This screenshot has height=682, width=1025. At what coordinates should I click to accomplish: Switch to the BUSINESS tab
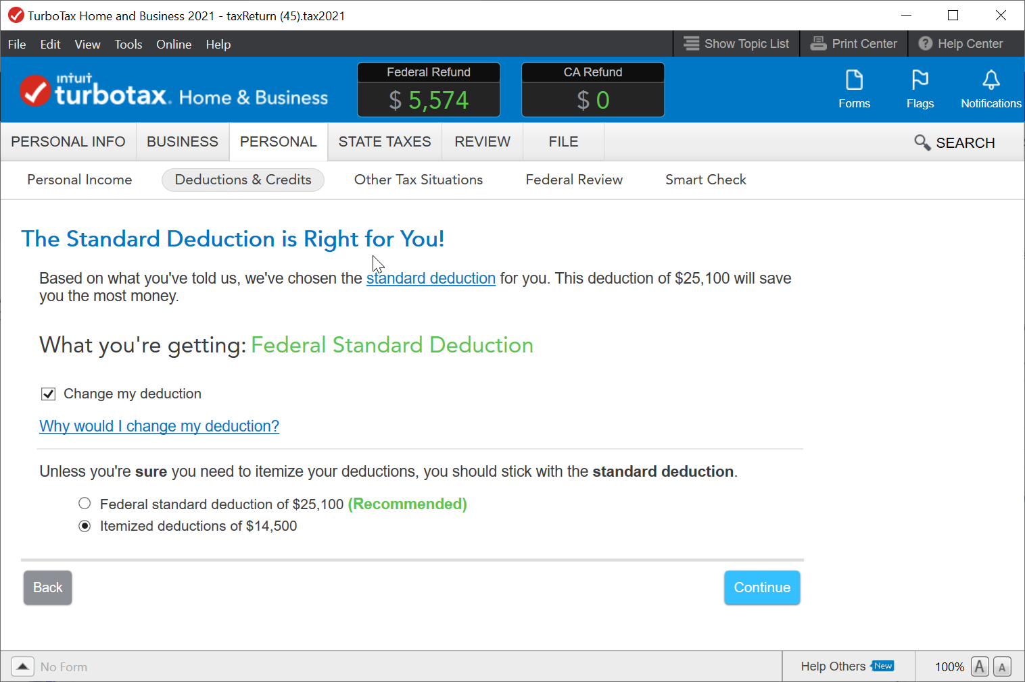tap(183, 142)
